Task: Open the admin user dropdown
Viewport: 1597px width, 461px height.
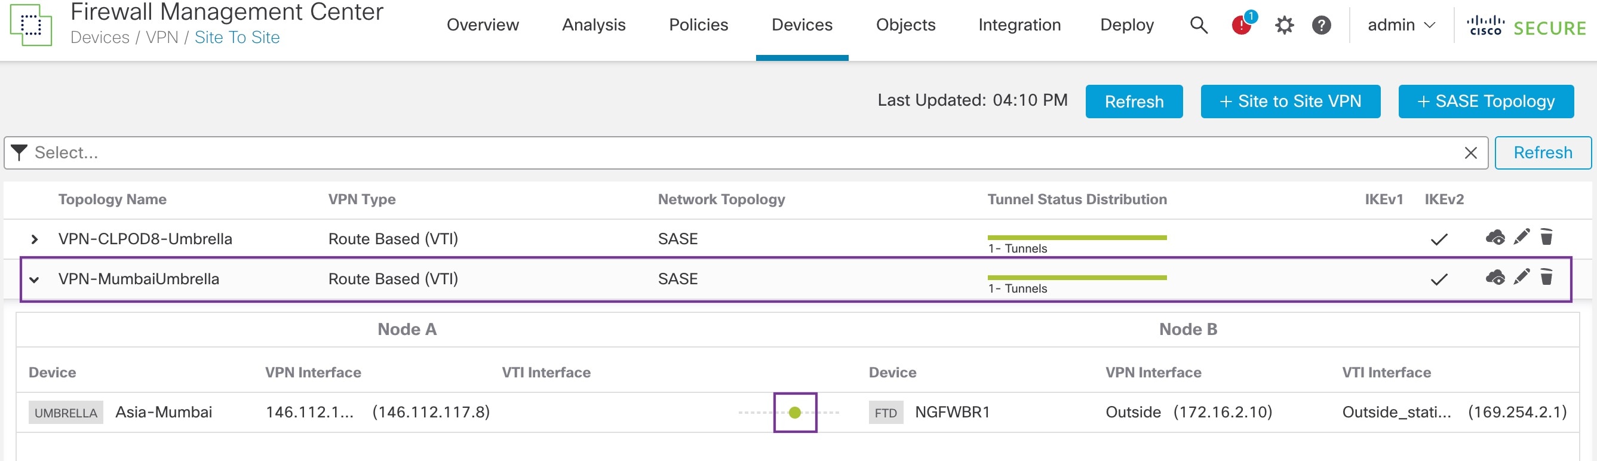Action: pyautogui.click(x=1401, y=26)
